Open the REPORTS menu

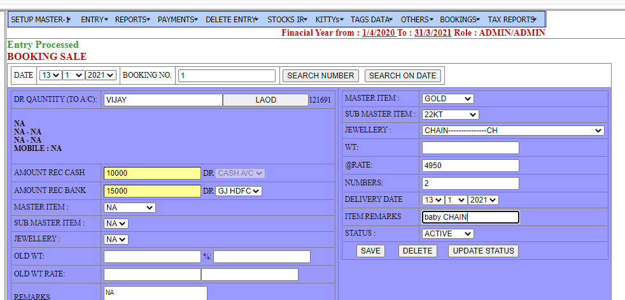(132, 20)
